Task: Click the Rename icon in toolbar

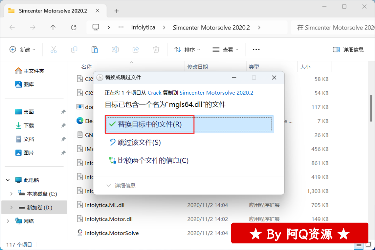Action: pos(115,50)
